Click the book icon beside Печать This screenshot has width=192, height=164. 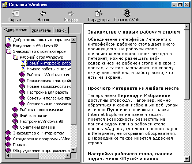(8, 145)
